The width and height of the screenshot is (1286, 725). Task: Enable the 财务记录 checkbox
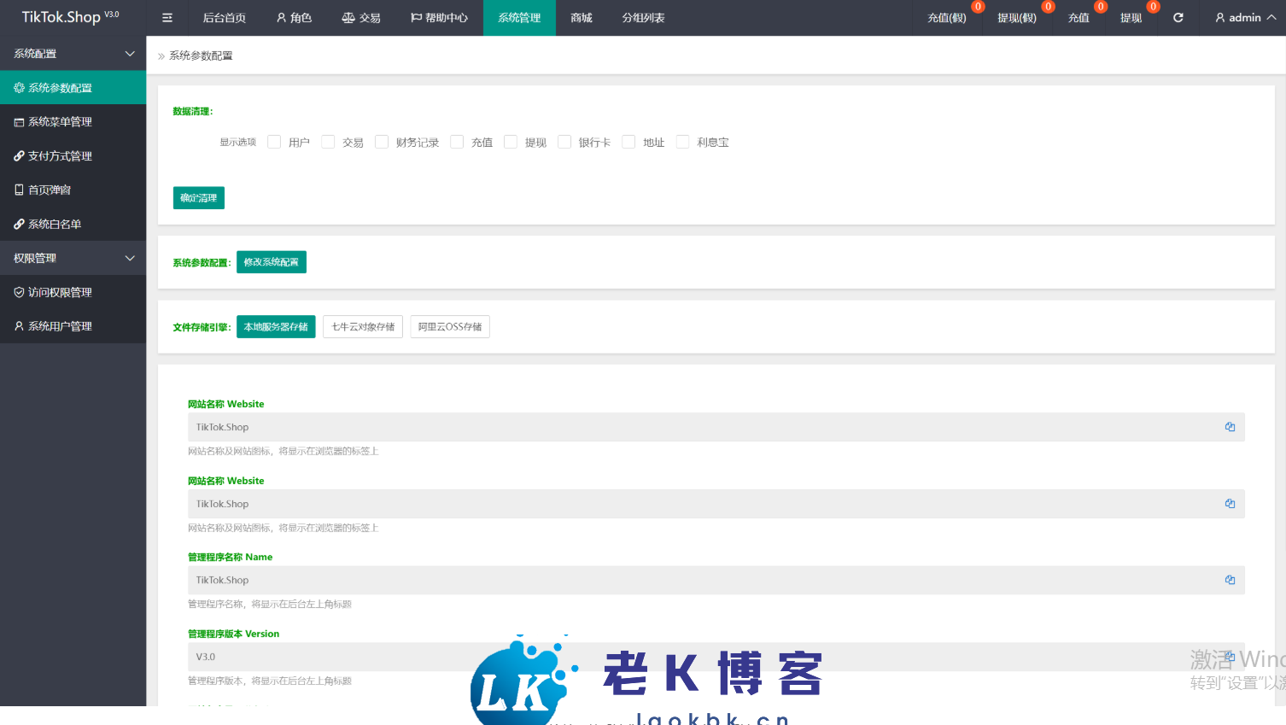point(382,142)
